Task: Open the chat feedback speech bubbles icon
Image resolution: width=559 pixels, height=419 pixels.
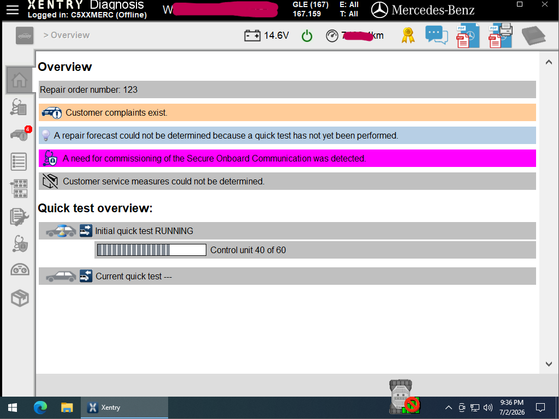Action: (x=436, y=35)
